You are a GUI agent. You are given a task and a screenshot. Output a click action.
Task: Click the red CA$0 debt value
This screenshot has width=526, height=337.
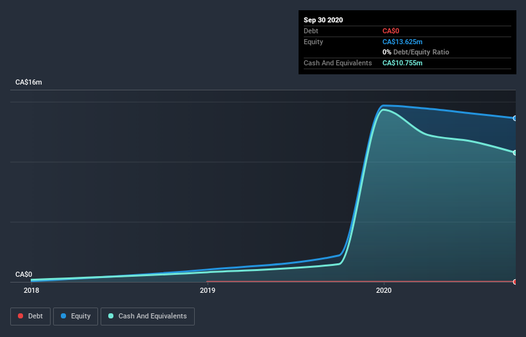[x=391, y=31]
